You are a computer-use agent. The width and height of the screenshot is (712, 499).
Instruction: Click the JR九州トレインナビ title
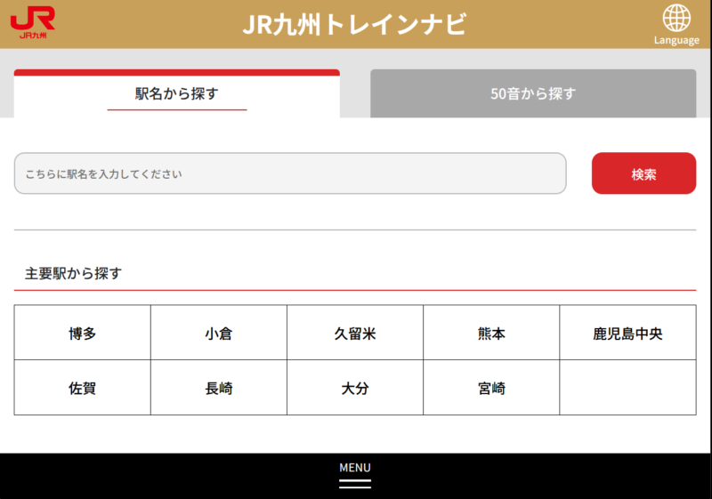click(x=354, y=24)
